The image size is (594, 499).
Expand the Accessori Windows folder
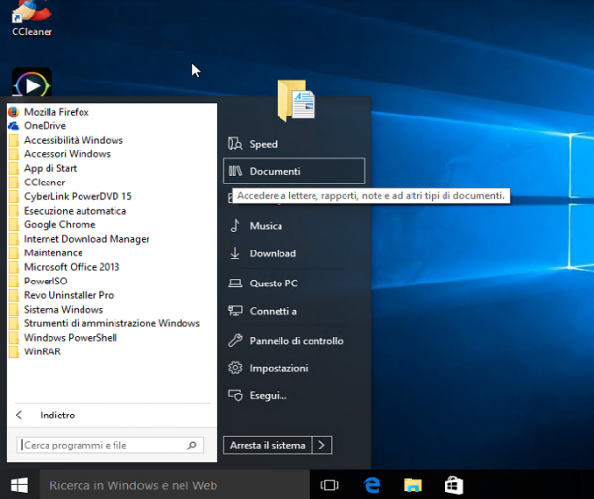[59, 153]
